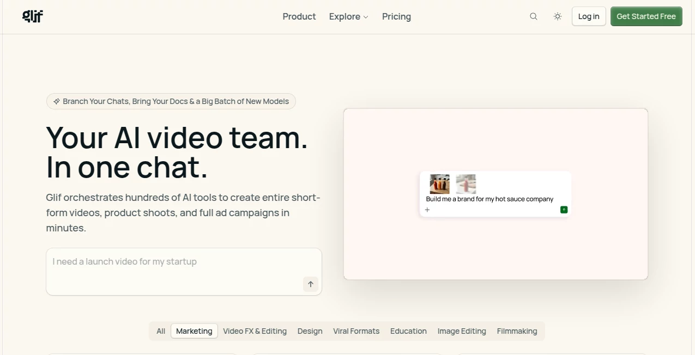Open the Product page
The height and width of the screenshot is (355, 695).
299,16
